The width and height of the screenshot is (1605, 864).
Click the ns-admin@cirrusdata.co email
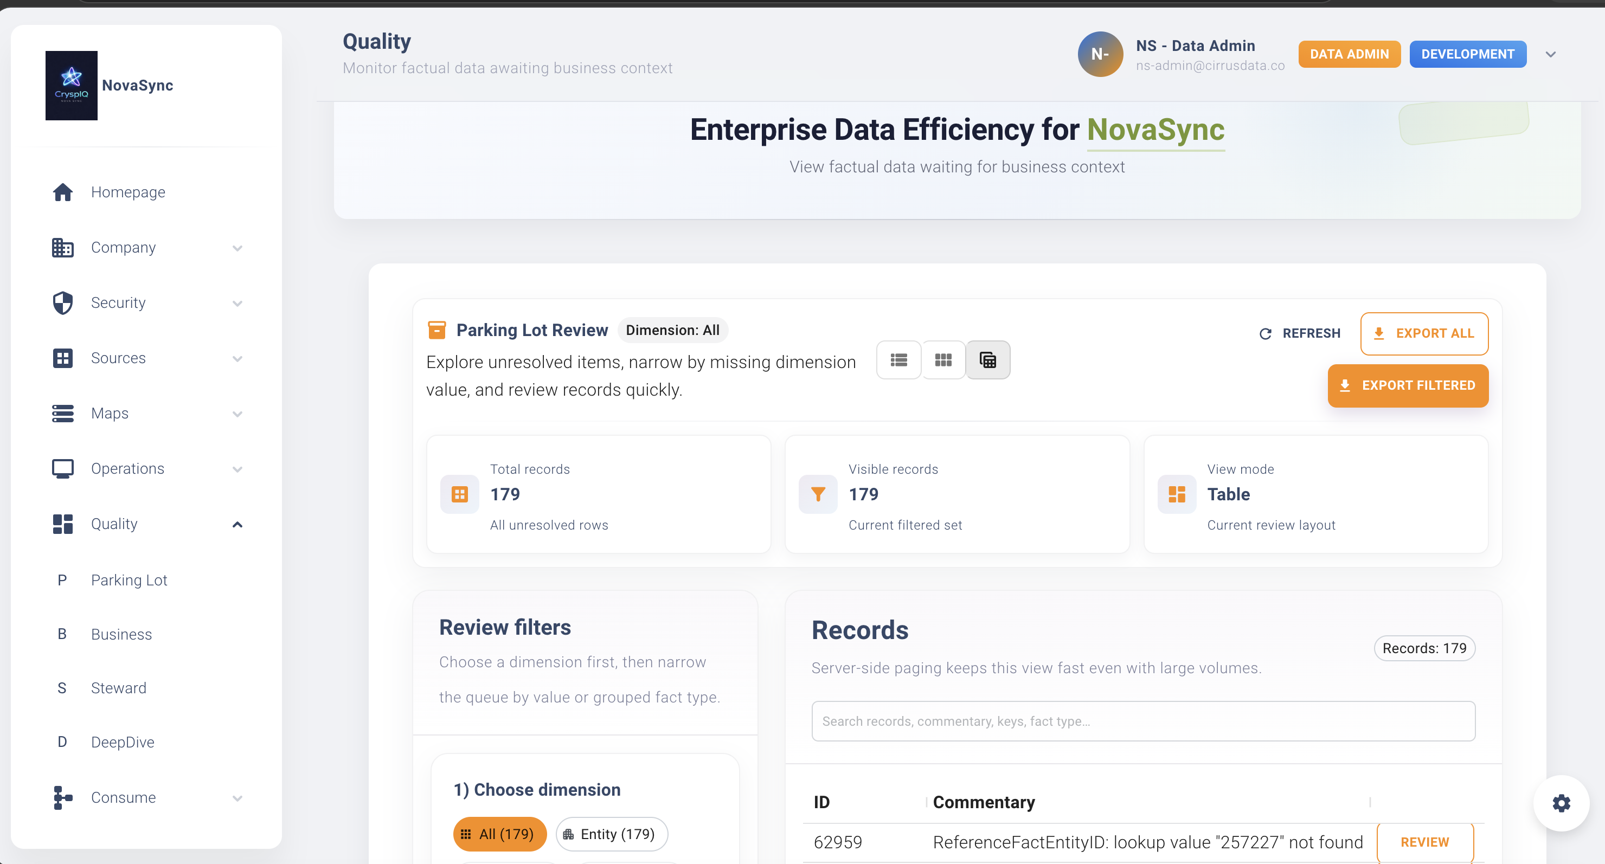pyautogui.click(x=1210, y=66)
